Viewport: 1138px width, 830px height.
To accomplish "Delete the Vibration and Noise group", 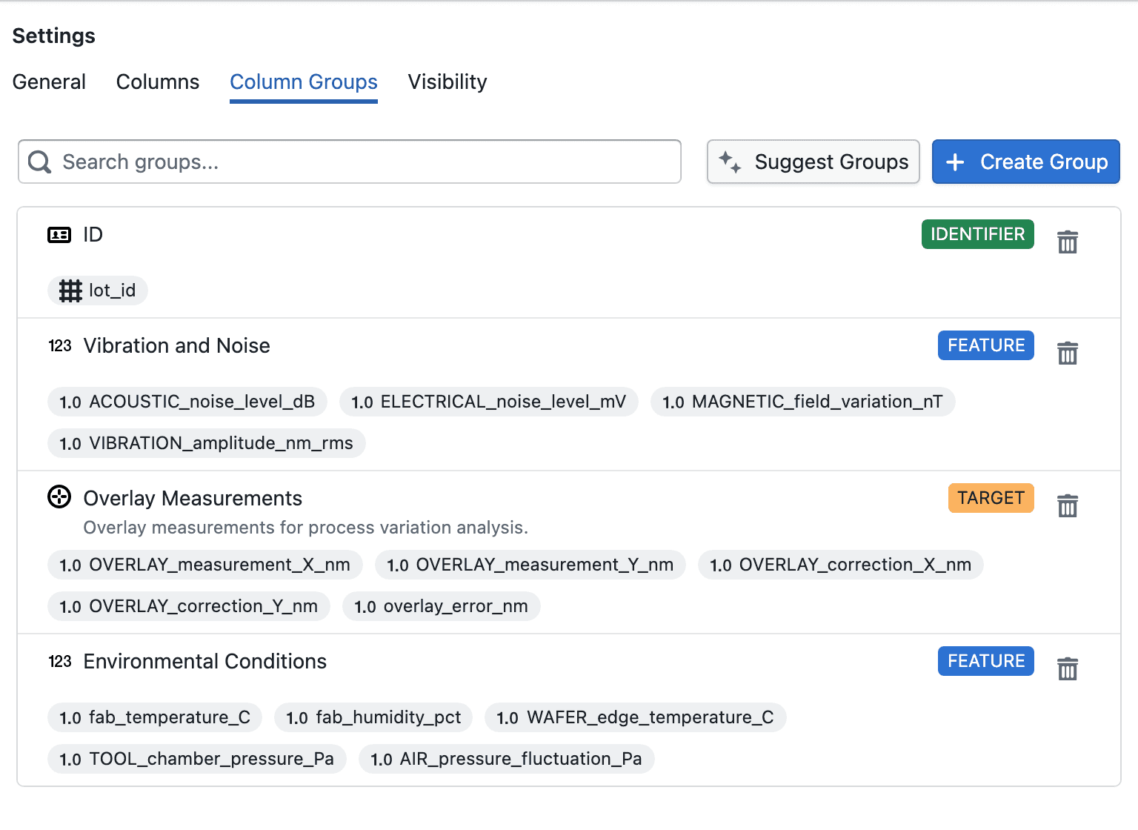I will point(1067,353).
